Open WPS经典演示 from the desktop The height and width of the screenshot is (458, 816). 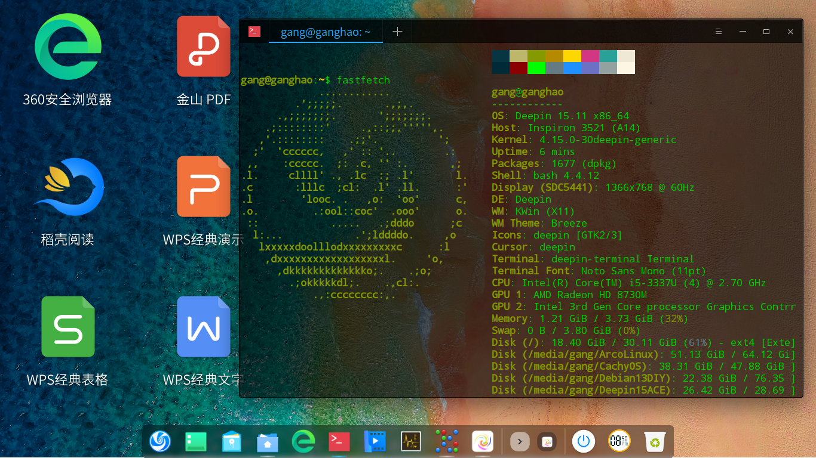click(203, 187)
